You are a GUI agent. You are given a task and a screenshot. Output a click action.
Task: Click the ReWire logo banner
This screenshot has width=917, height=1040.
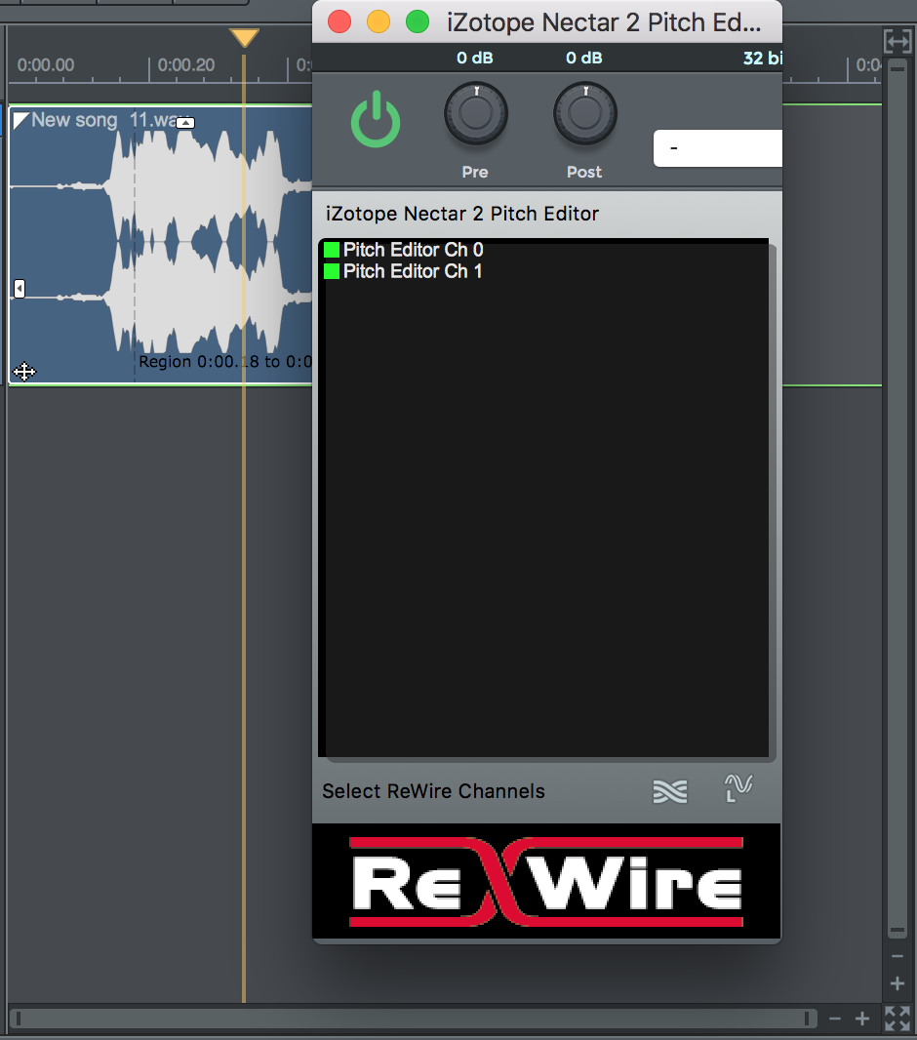(x=546, y=882)
